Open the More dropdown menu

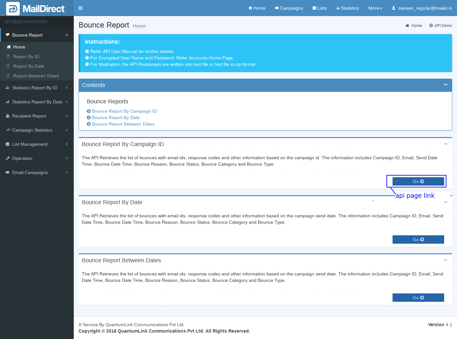(375, 8)
